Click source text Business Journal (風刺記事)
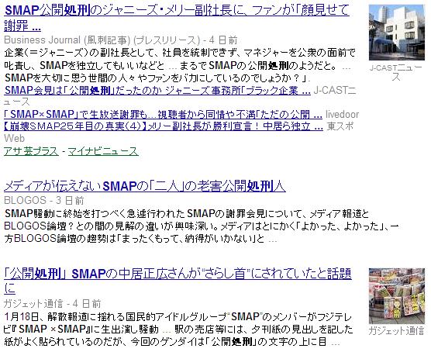The image size is (431, 352). pyautogui.click(x=67, y=40)
